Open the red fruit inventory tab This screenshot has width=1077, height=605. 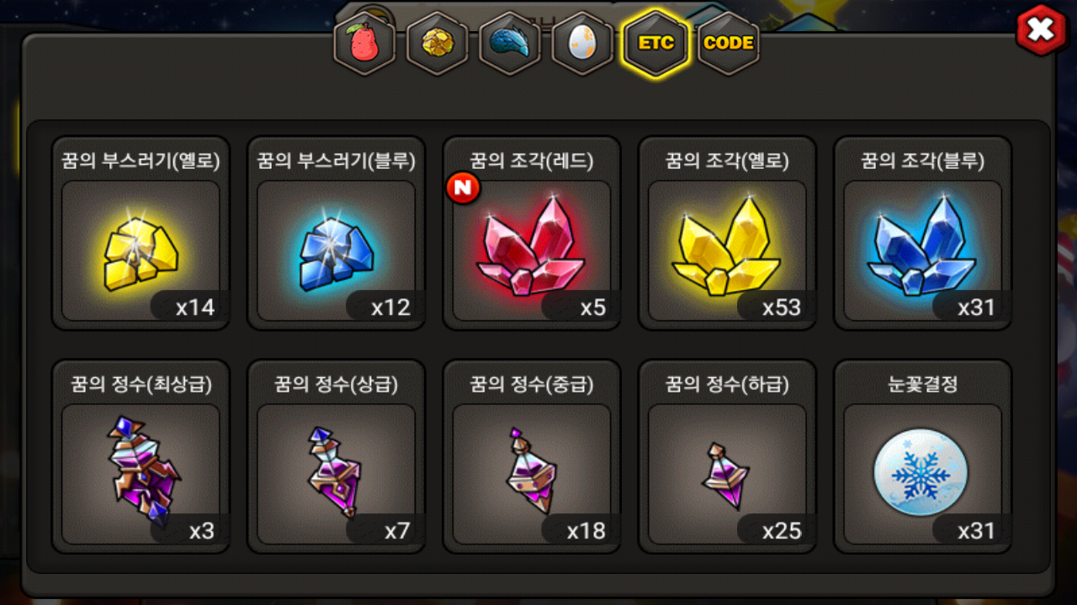364,44
